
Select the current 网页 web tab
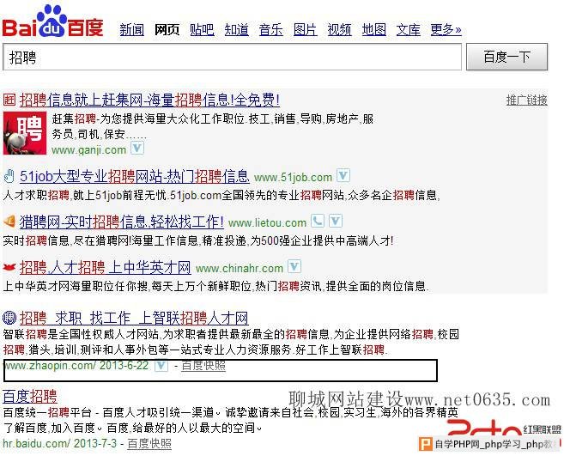click(167, 29)
